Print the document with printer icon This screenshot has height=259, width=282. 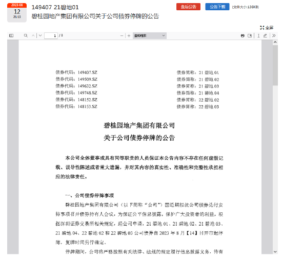click(x=243, y=35)
